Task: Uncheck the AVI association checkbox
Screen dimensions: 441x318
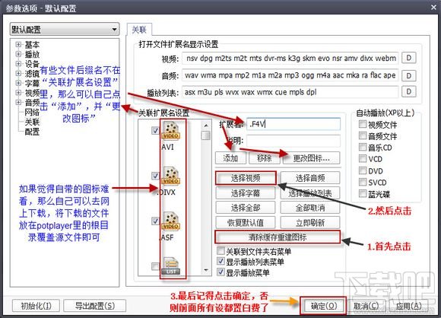Action: coord(155,130)
